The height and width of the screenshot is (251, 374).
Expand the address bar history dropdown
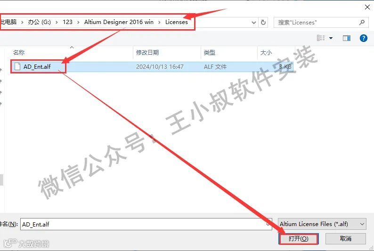coord(254,23)
